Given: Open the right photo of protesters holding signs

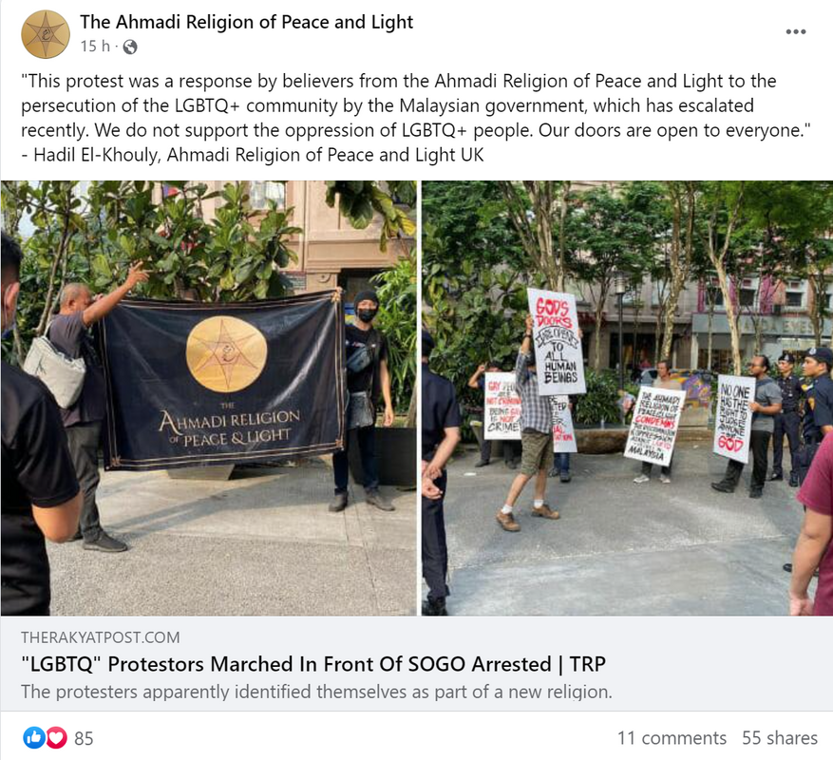Looking at the screenshot, I should [x=628, y=398].
